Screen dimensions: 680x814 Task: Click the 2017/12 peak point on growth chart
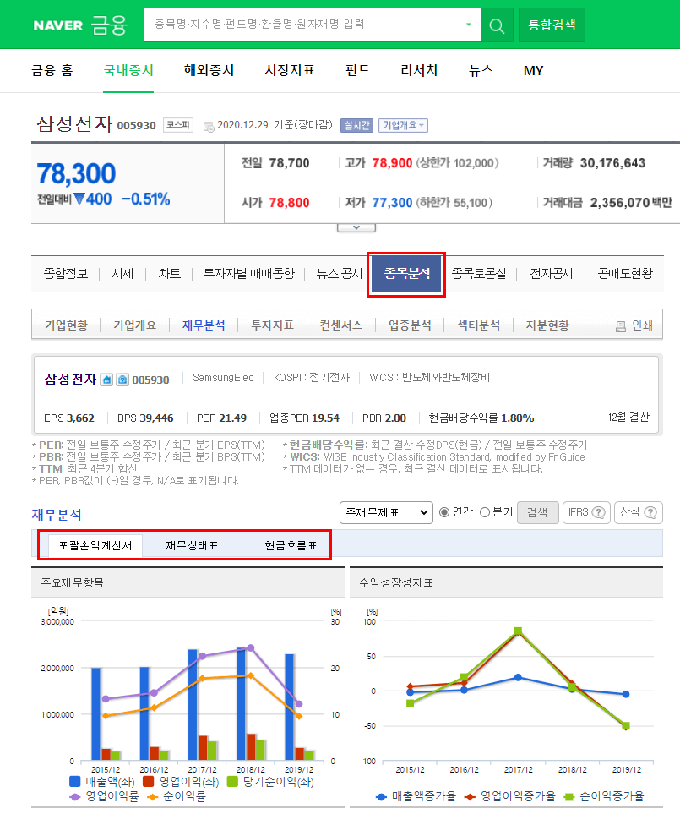coord(518,631)
